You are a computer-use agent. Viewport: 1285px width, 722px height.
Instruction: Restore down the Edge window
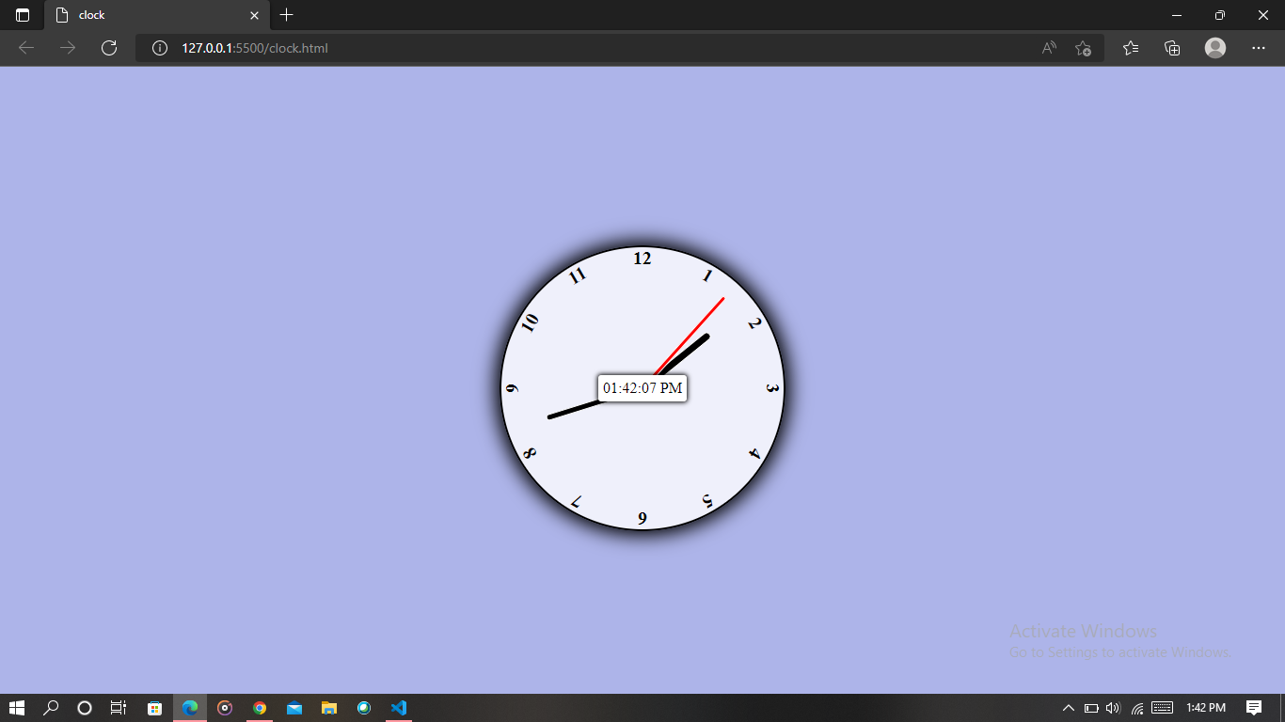coord(1220,15)
